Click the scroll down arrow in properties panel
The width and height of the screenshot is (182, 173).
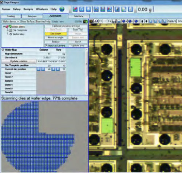(87, 93)
